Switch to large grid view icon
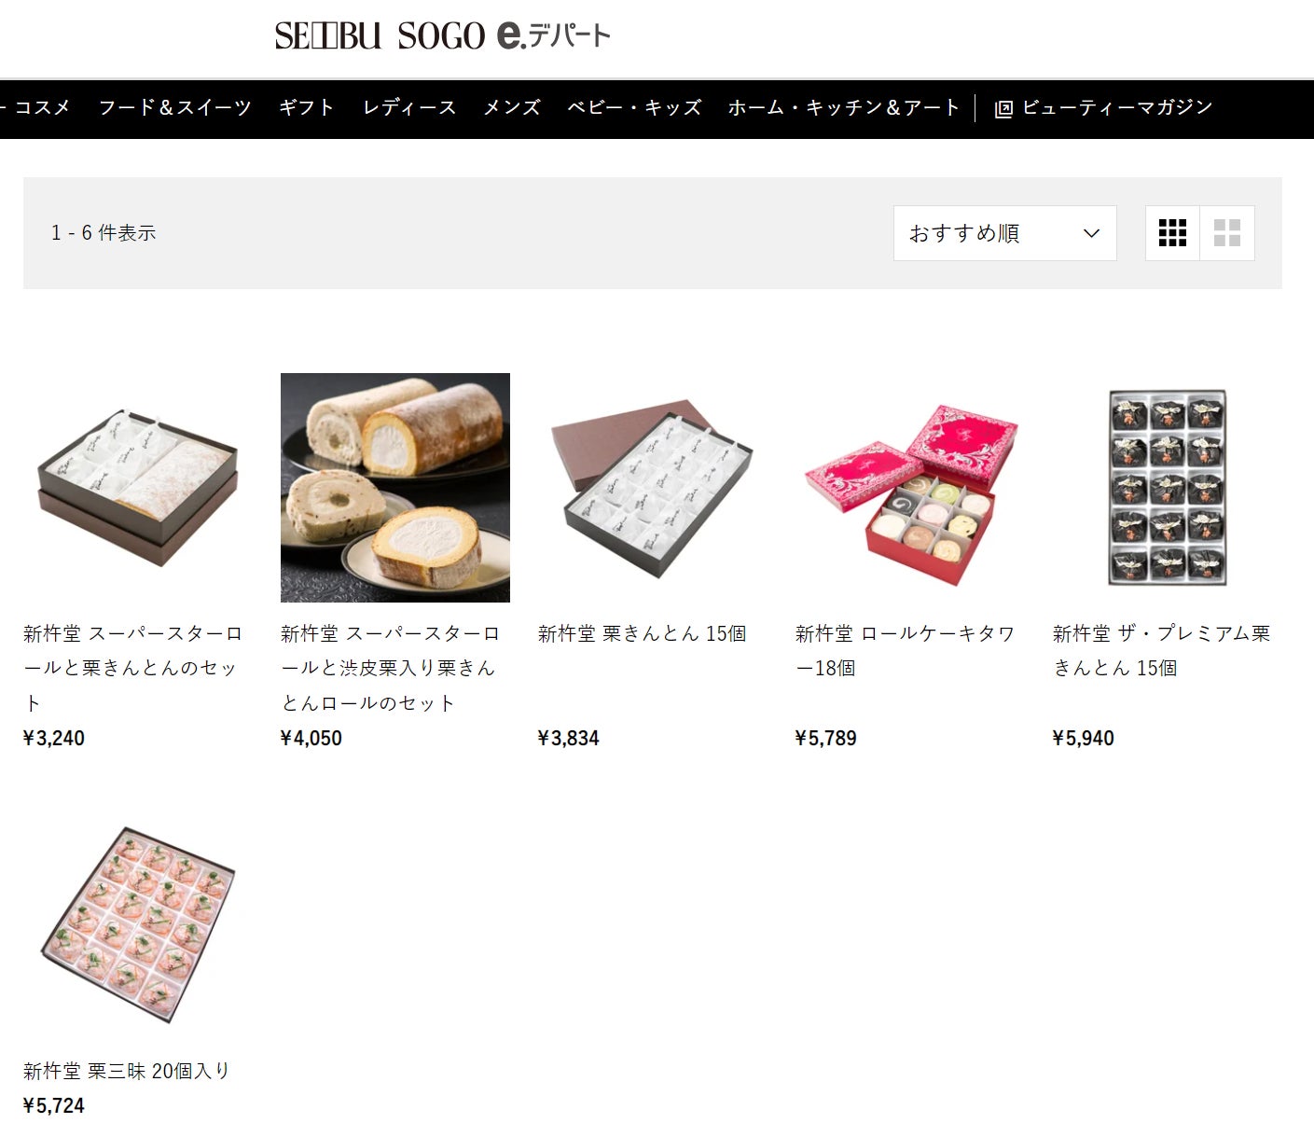This screenshot has height=1137, width=1314. [1227, 233]
